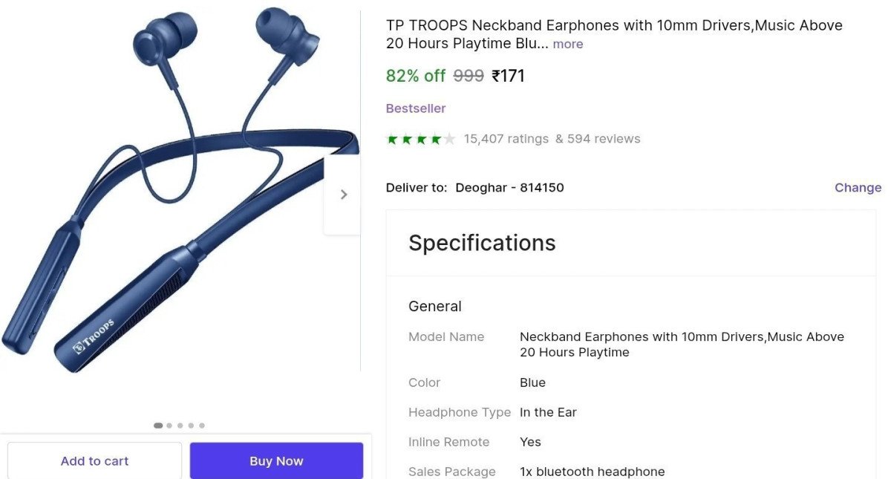Click the grey fifth rating star
The image size is (891, 479).
[449, 139]
